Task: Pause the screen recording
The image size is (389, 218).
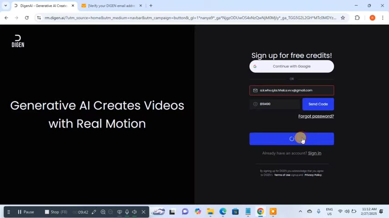Action: [x=26, y=212]
